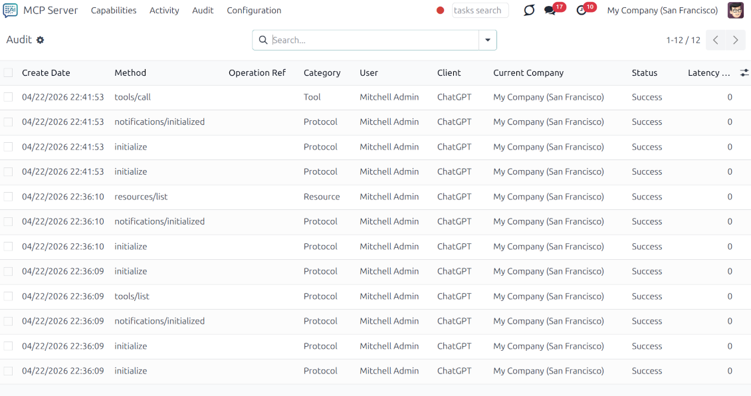Open activities clock with 10 badge
The width and height of the screenshot is (751, 396).
(x=582, y=11)
